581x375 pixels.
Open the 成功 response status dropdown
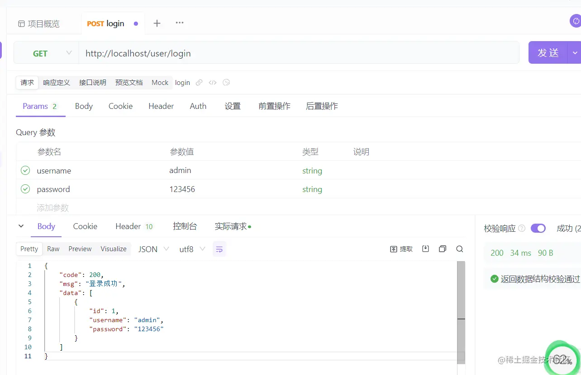pyautogui.click(x=569, y=229)
